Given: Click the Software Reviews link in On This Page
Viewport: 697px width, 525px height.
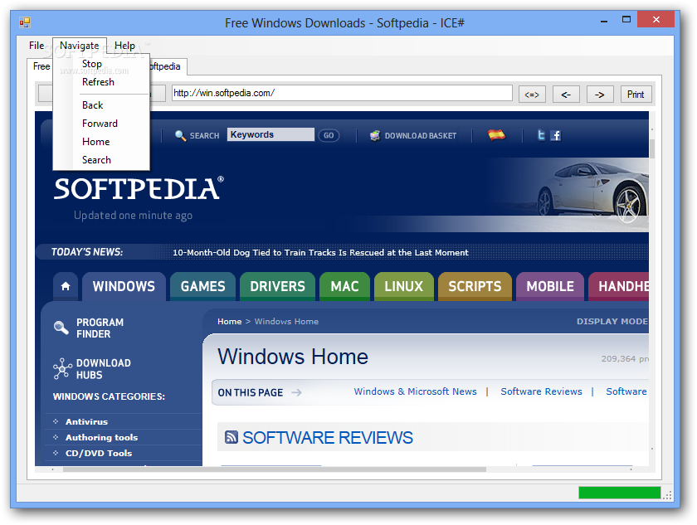Looking at the screenshot, I should 541,391.
